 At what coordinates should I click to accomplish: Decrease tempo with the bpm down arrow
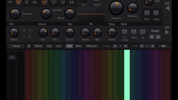click(x=152, y=37)
